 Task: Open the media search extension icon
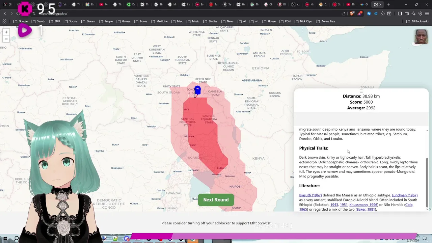point(389,13)
